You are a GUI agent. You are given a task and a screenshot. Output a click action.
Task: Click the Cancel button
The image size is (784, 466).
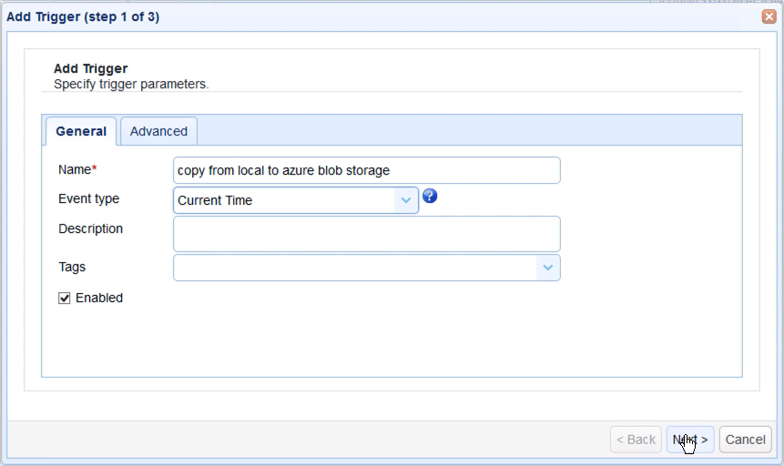(745, 440)
